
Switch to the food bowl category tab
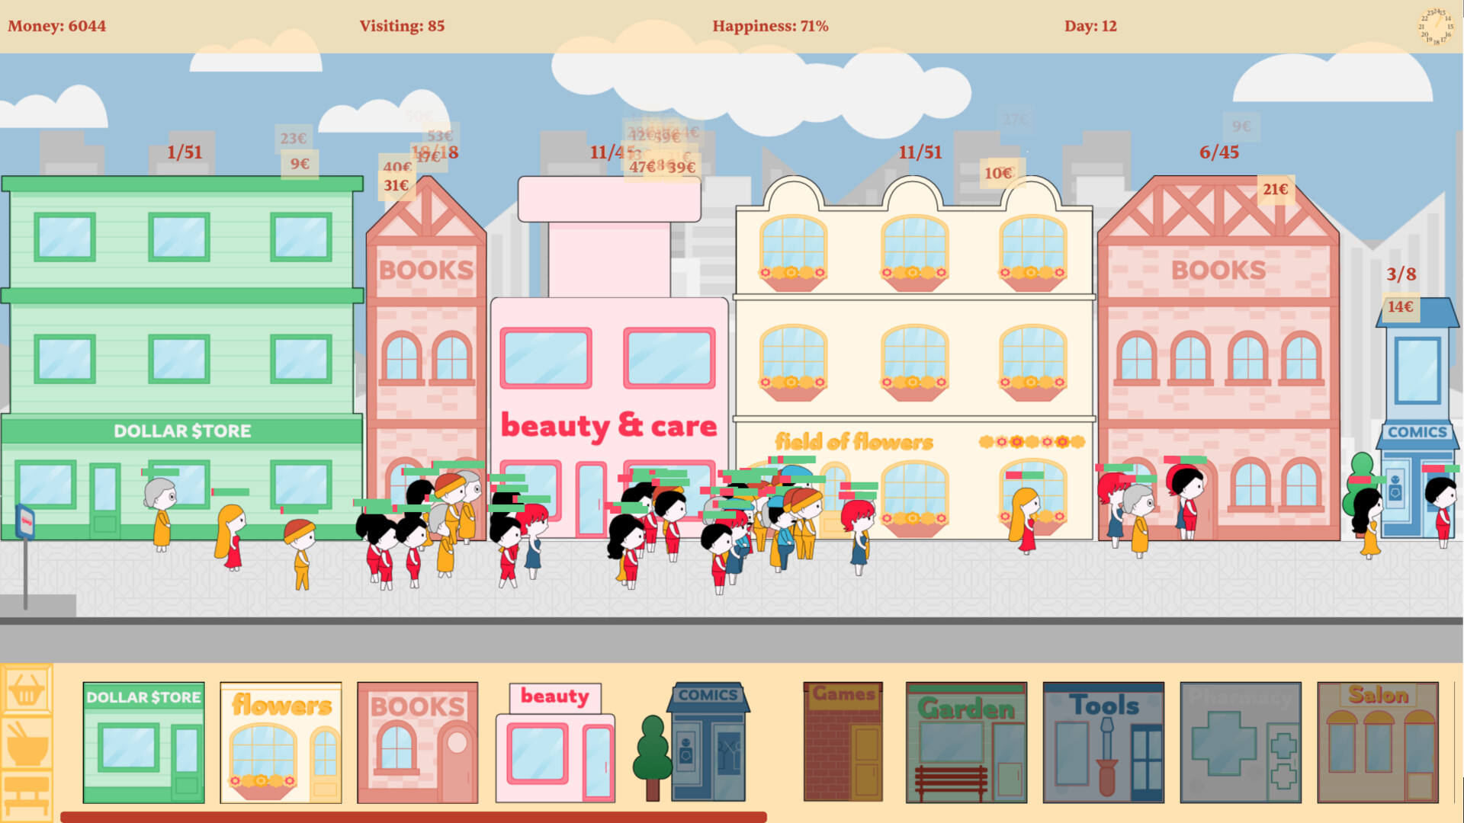pos(27,743)
